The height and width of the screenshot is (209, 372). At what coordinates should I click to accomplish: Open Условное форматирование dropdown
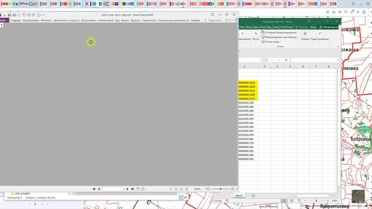[280, 33]
